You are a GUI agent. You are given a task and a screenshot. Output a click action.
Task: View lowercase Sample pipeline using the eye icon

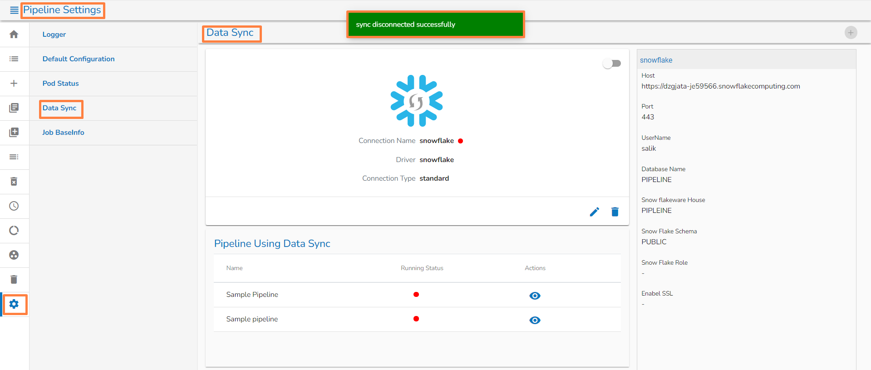(535, 320)
